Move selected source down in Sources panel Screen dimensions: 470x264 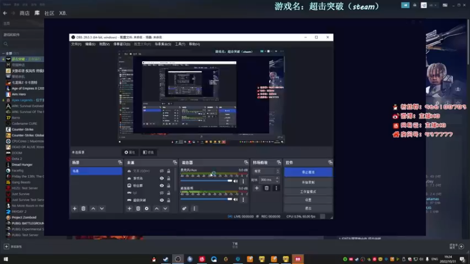[165, 208]
